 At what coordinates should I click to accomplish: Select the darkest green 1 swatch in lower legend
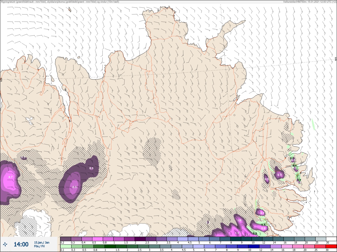coord(110,246)
